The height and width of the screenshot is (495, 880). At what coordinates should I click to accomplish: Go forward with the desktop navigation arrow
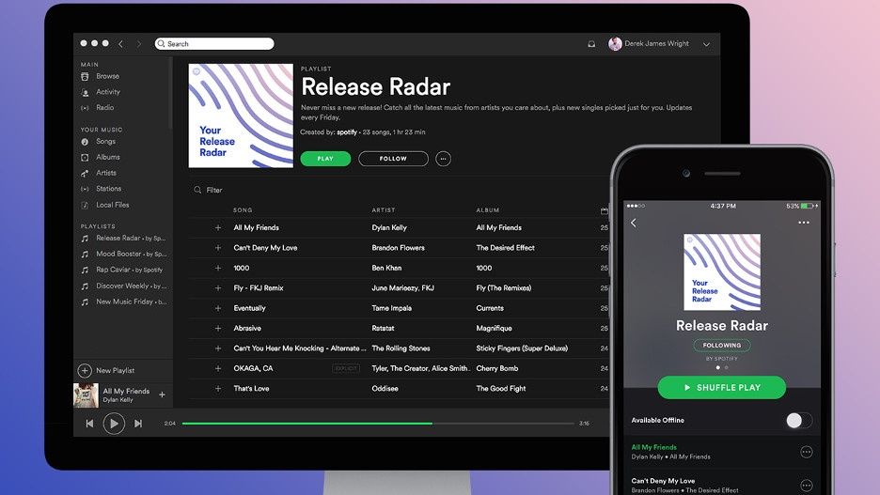(139, 44)
